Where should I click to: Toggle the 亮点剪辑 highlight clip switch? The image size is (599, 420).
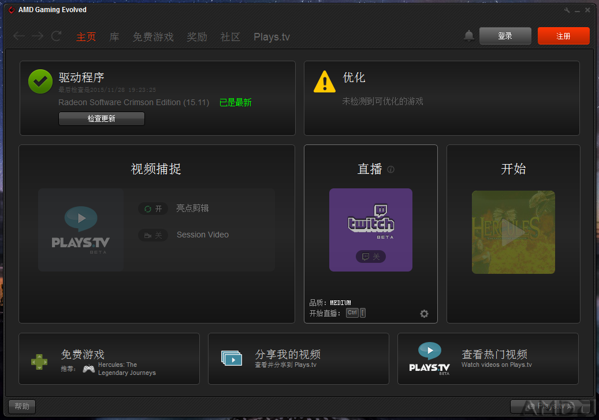pos(153,209)
